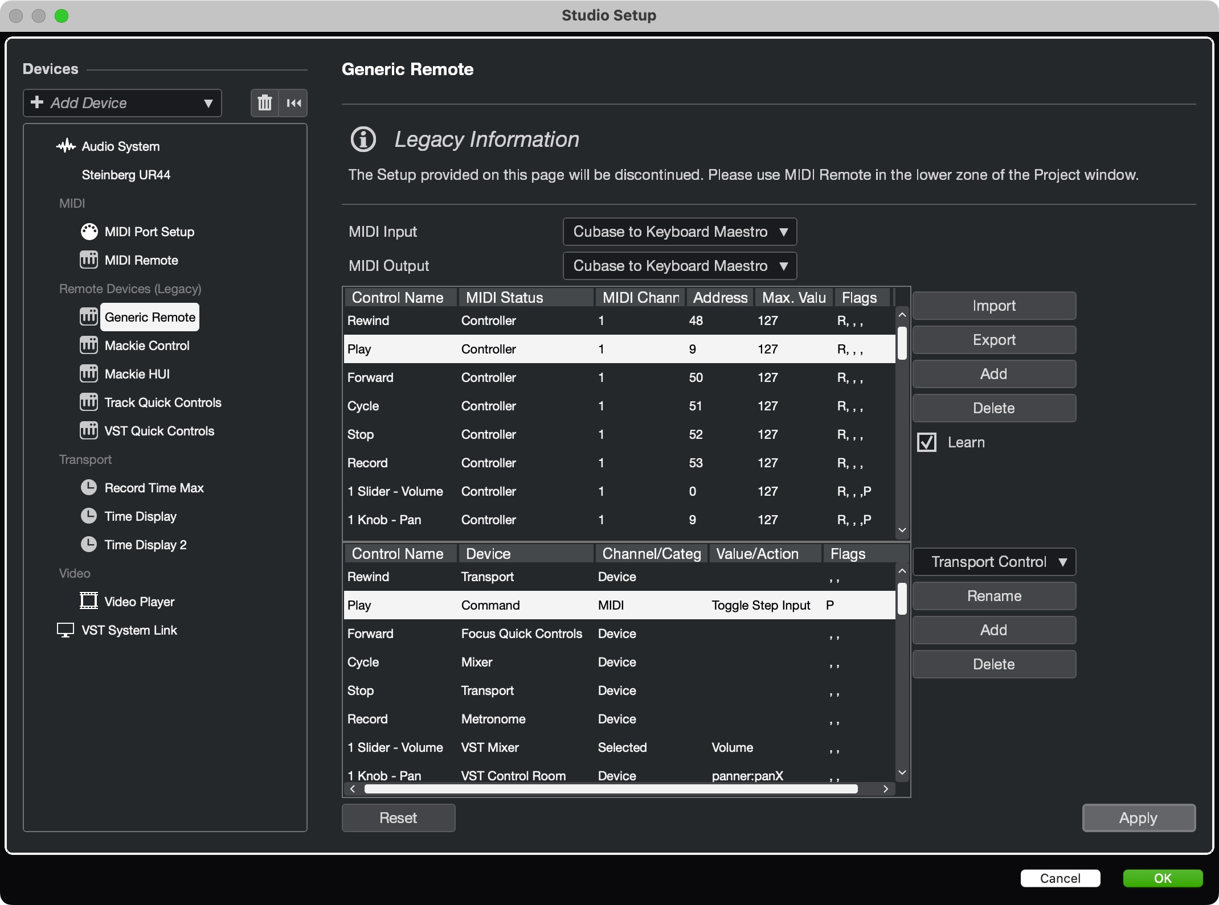Click lower table scroll down arrow
Image resolution: width=1219 pixels, height=905 pixels.
pyautogui.click(x=902, y=773)
